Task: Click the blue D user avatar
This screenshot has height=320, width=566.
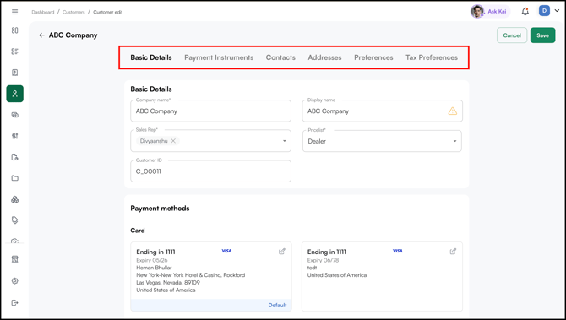Action: point(544,11)
